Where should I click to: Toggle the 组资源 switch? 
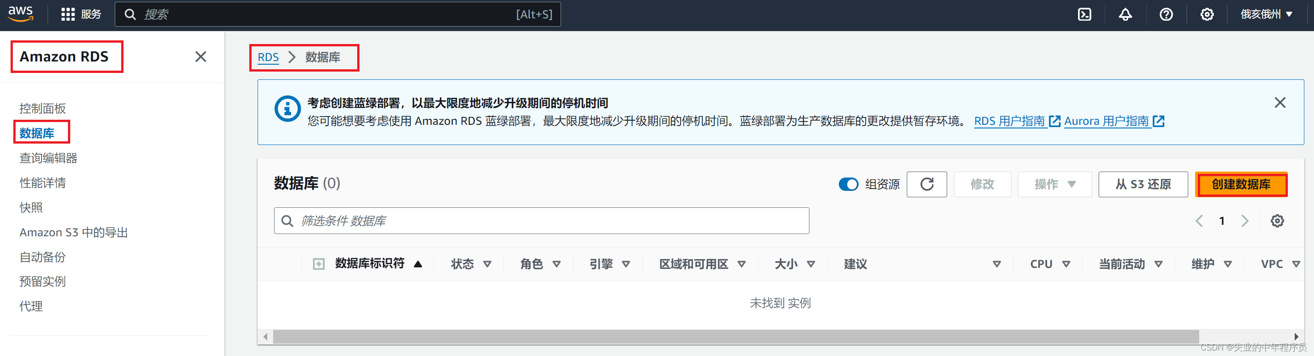pyautogui.click(x=848, y=184)
